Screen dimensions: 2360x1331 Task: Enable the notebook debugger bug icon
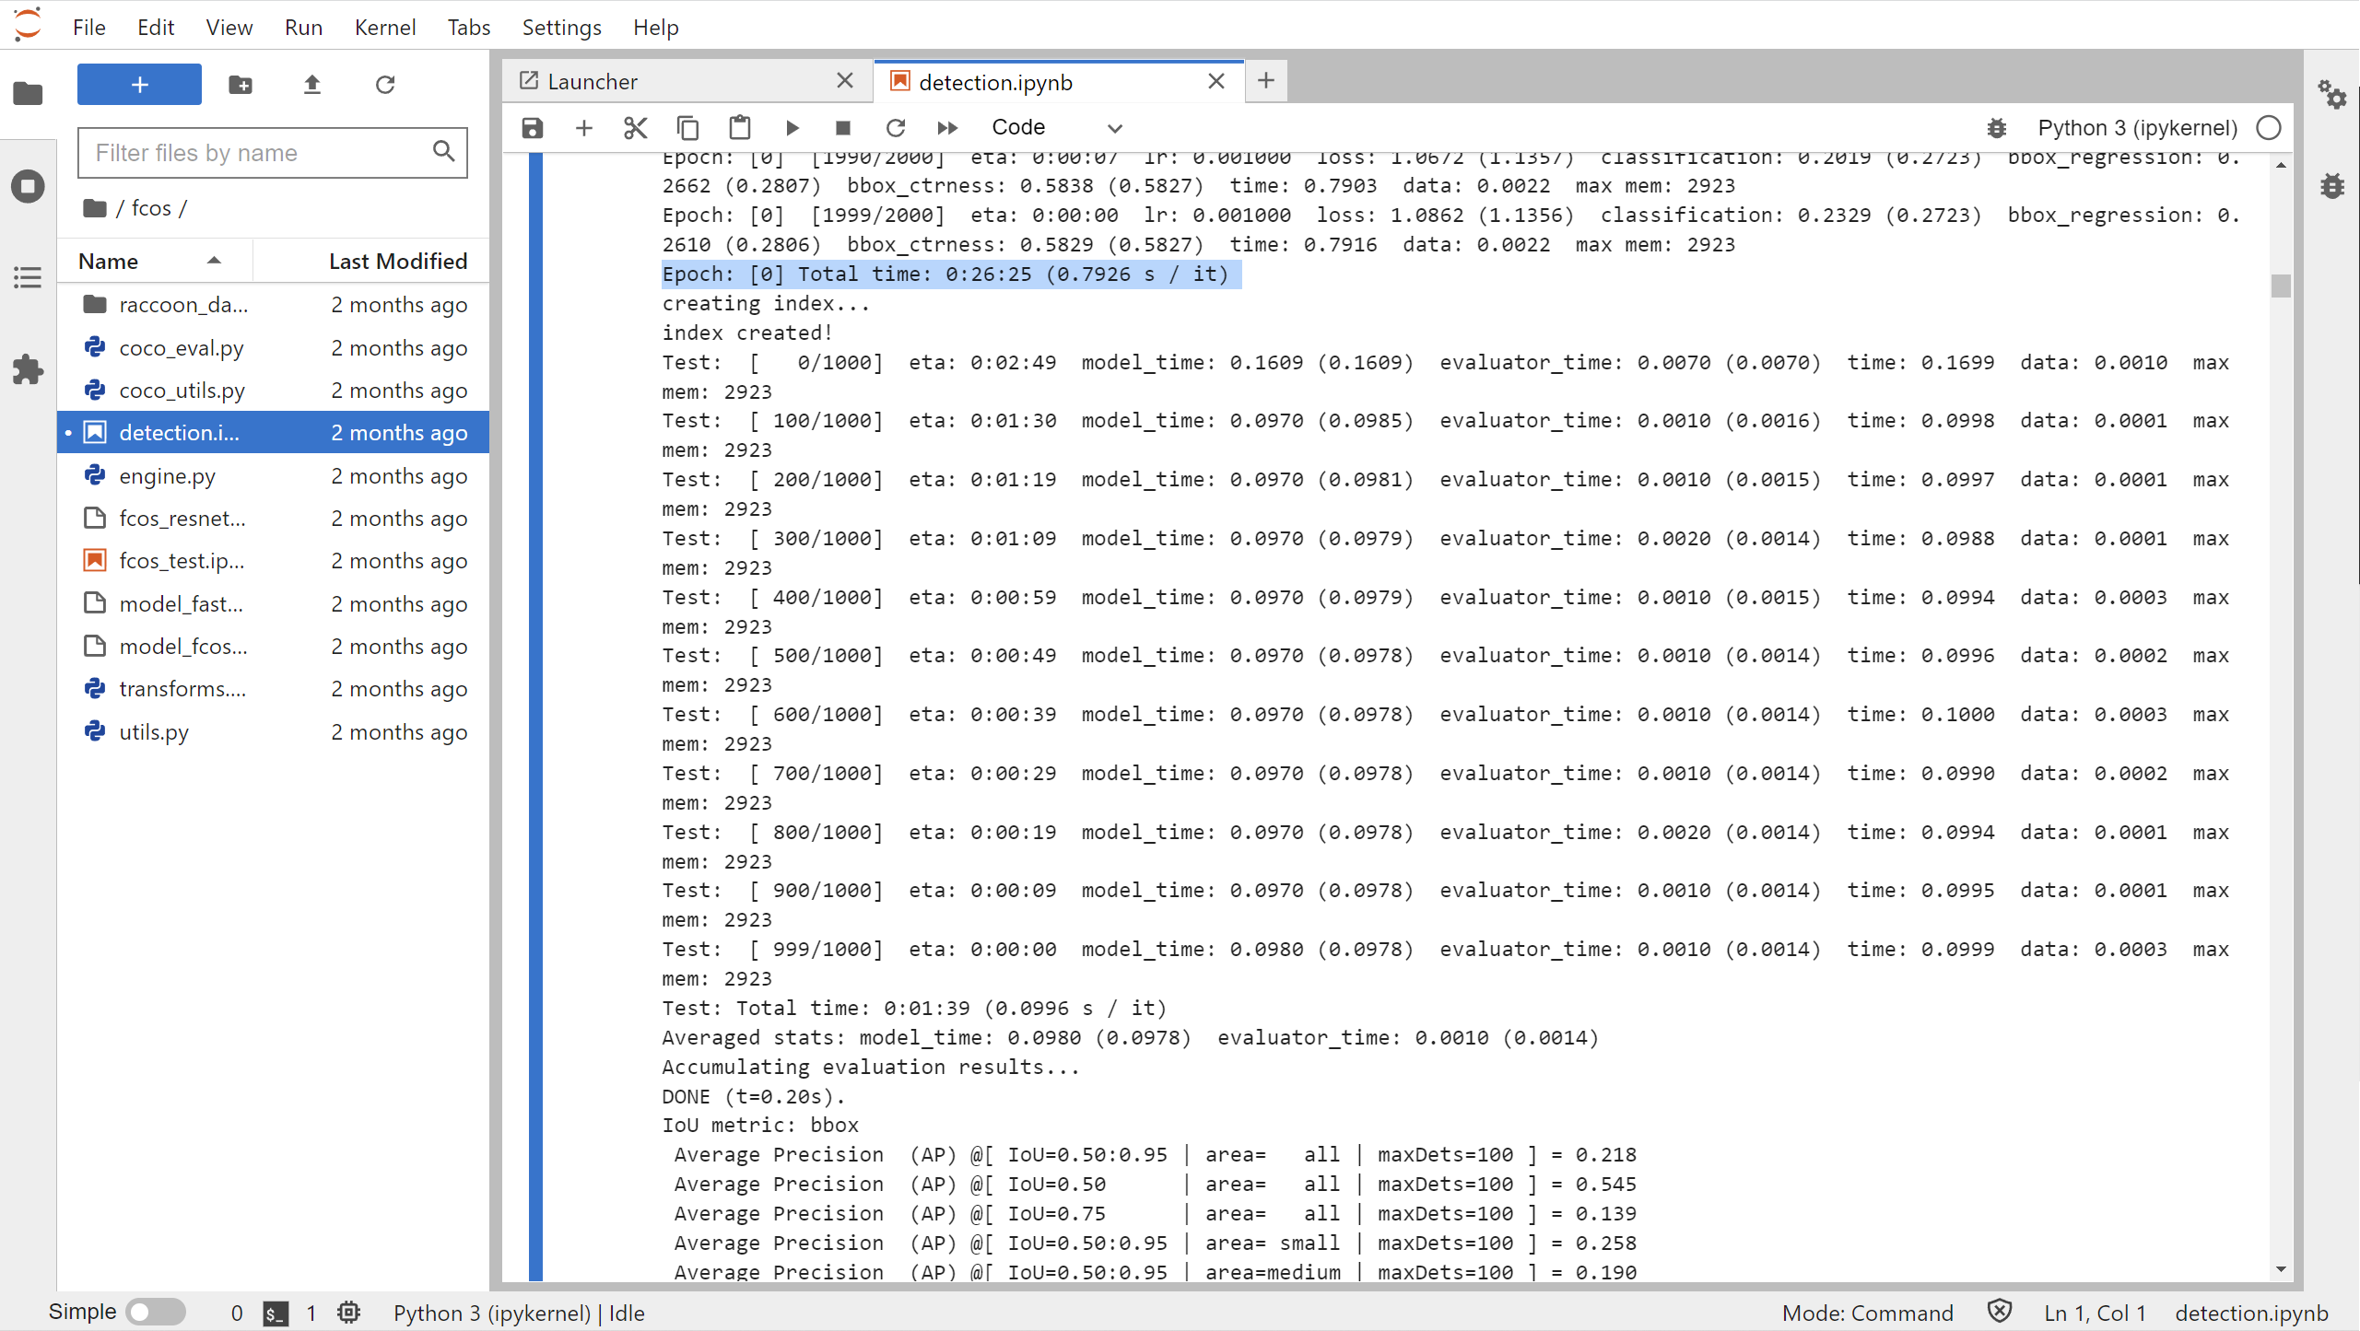coord(1997,127)
